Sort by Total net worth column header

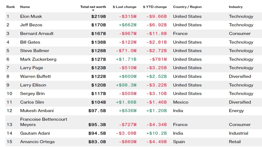click(x=93, y=7)
